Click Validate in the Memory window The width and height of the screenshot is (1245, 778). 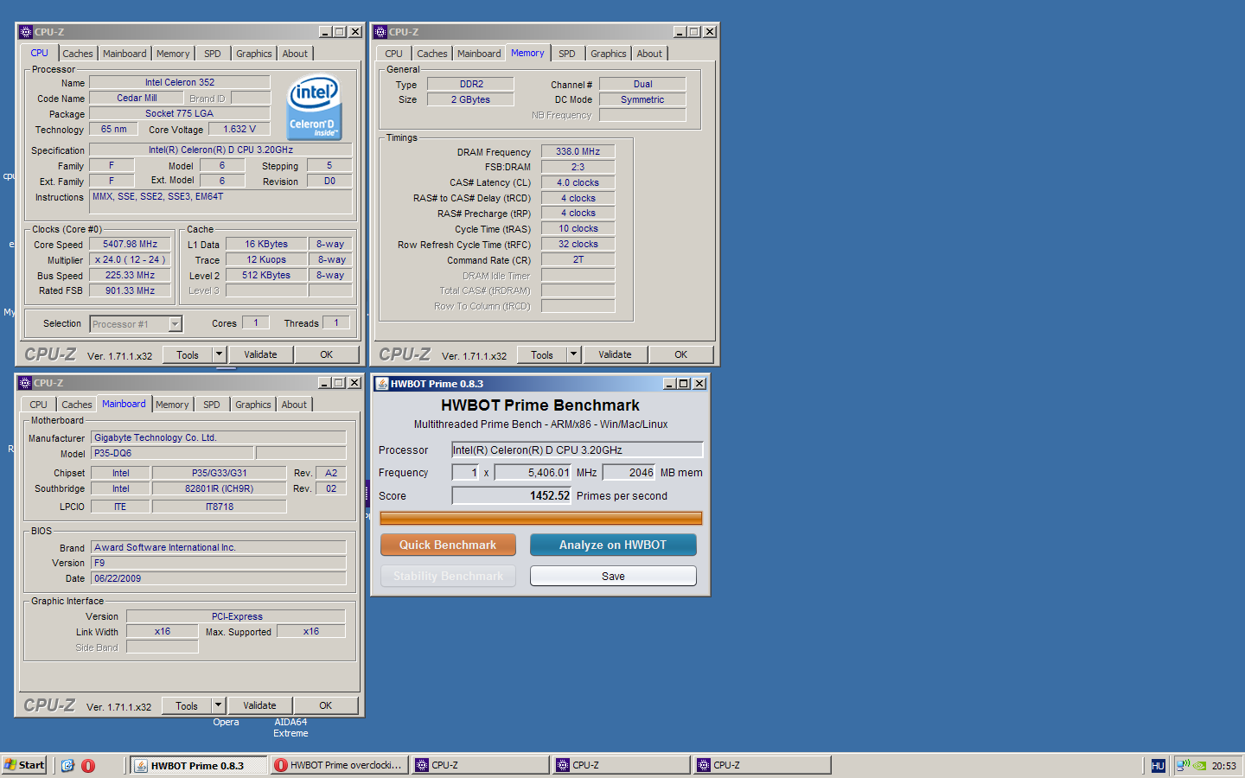pyautogui.click(x=615, y=354)
